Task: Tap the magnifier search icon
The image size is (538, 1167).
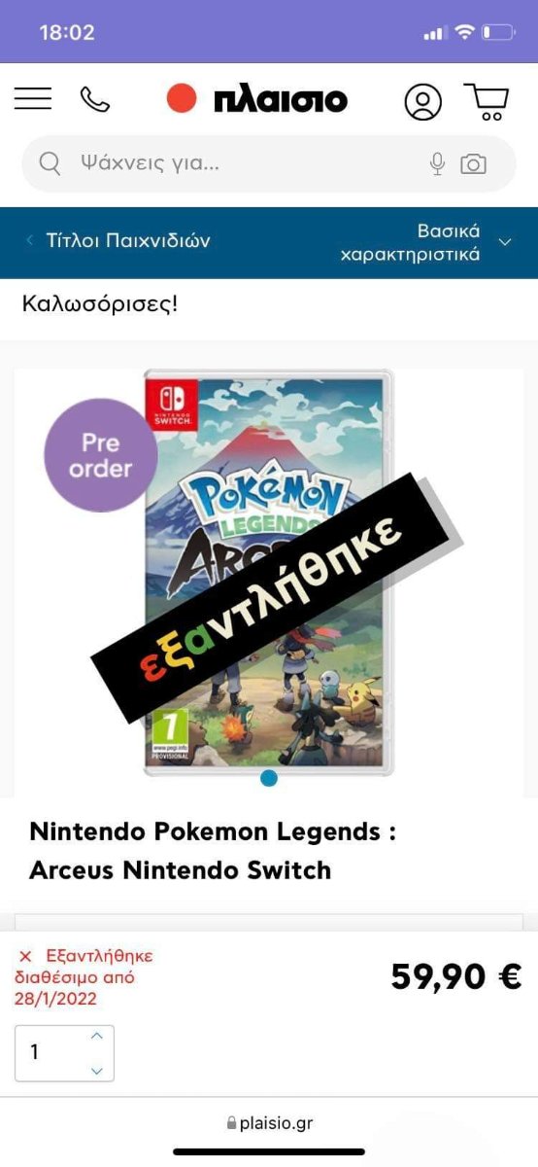Action: tap(50, 163)
